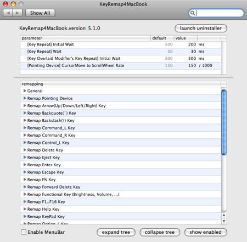Click the Show All button
The image size is (247, 242).
tap(40, 13)
